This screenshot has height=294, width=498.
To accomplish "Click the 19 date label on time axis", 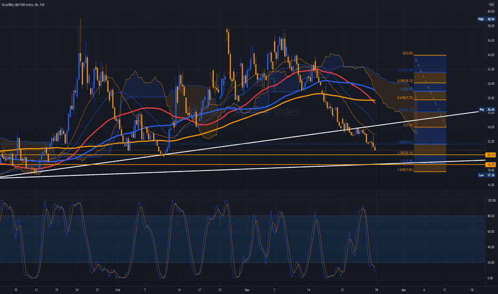I will (57, 290).
